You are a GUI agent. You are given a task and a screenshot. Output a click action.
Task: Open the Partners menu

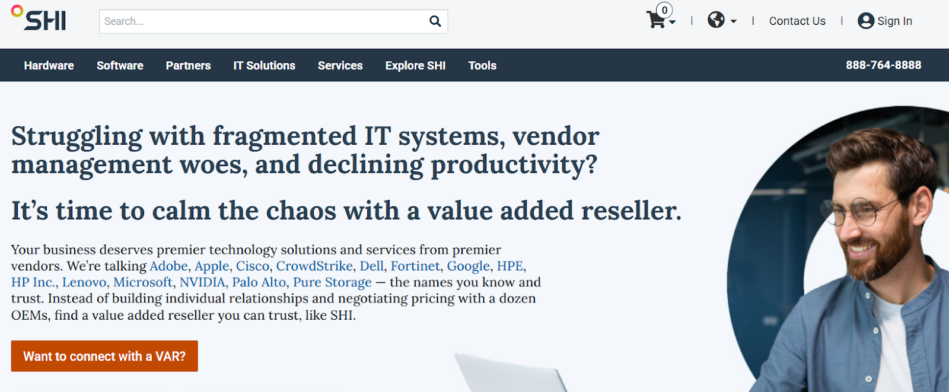click(188, 65)
